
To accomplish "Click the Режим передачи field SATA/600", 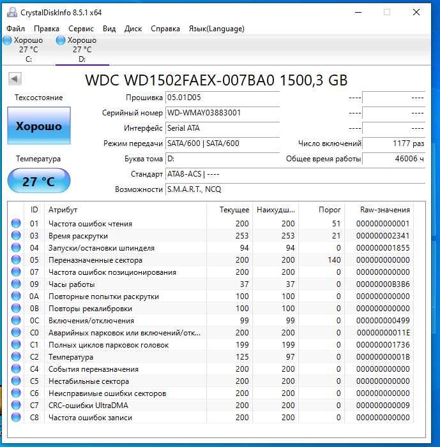I will [x=222, y=143].
